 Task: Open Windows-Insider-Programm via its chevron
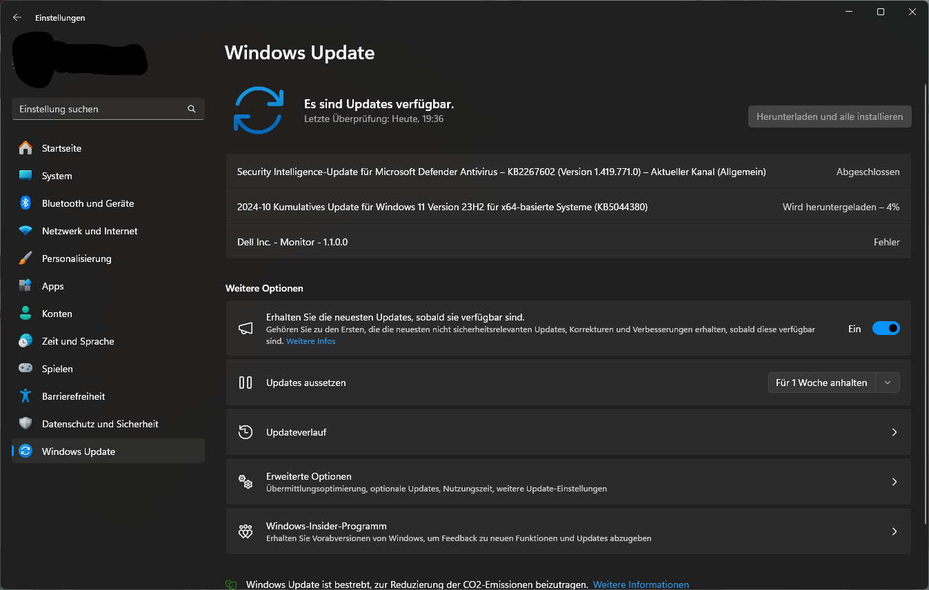895,531
